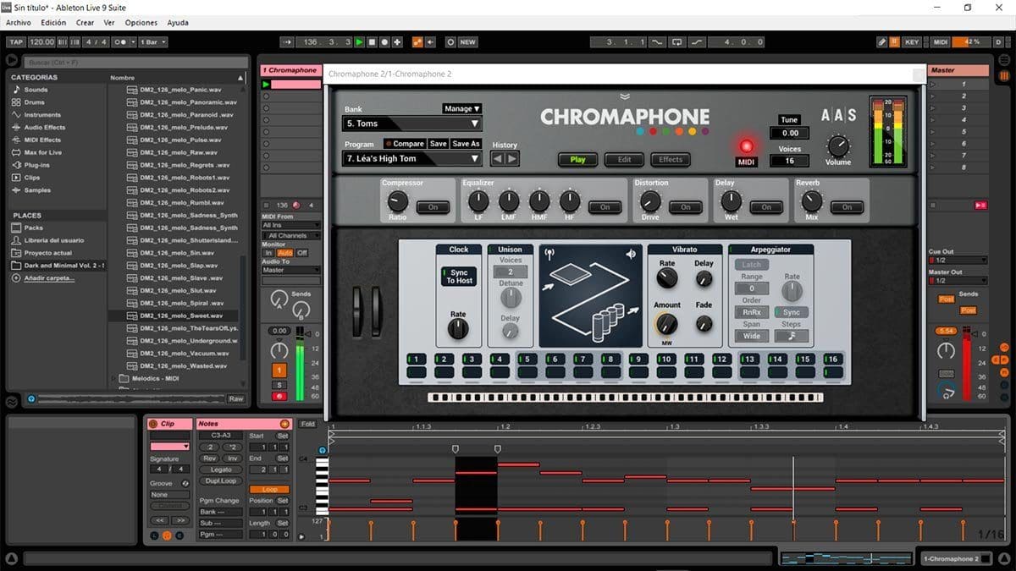Switch to the Chromaphone Effects view
The image size is (1016, 571).
pyautogui.click(x=671, y=159)
